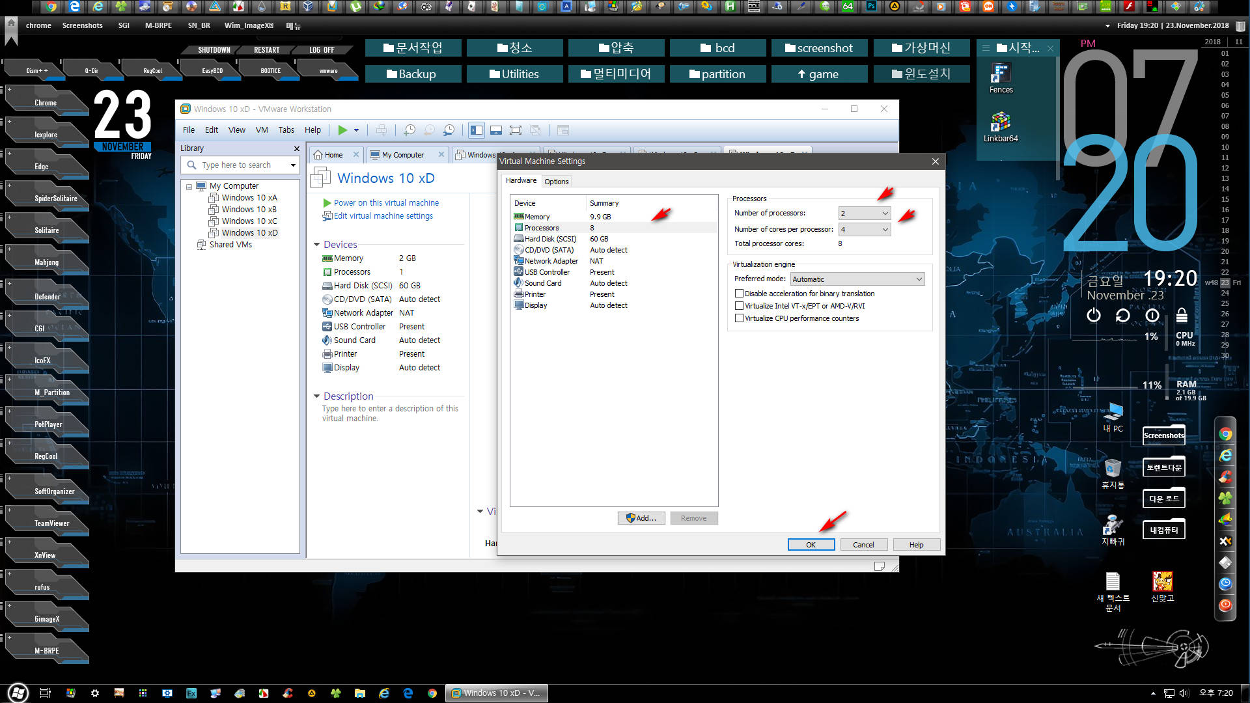Open the power options dropdown arrow
1250x703 pixels.
pyautogui.click(x=356, y=130)
